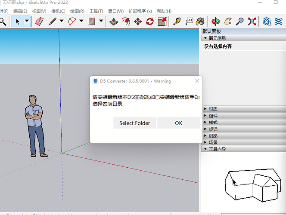This screenshot has height=215, width=286.
Task: Select the Scale tool
Action: click(x=162, y=21)
